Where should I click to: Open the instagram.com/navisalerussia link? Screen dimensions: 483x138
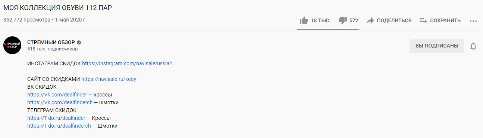(x=129, y=63)
